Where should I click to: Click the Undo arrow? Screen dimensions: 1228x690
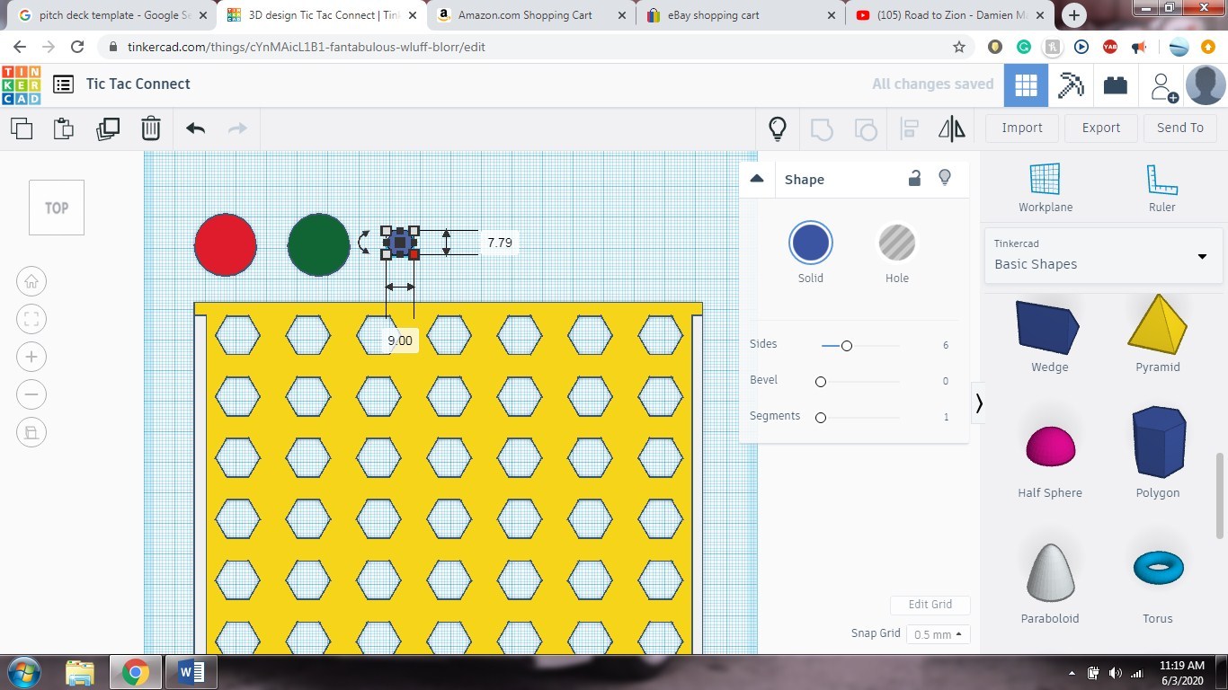coord(195,128)
